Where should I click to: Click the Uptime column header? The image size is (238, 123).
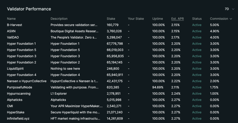[x=157, y=19]
